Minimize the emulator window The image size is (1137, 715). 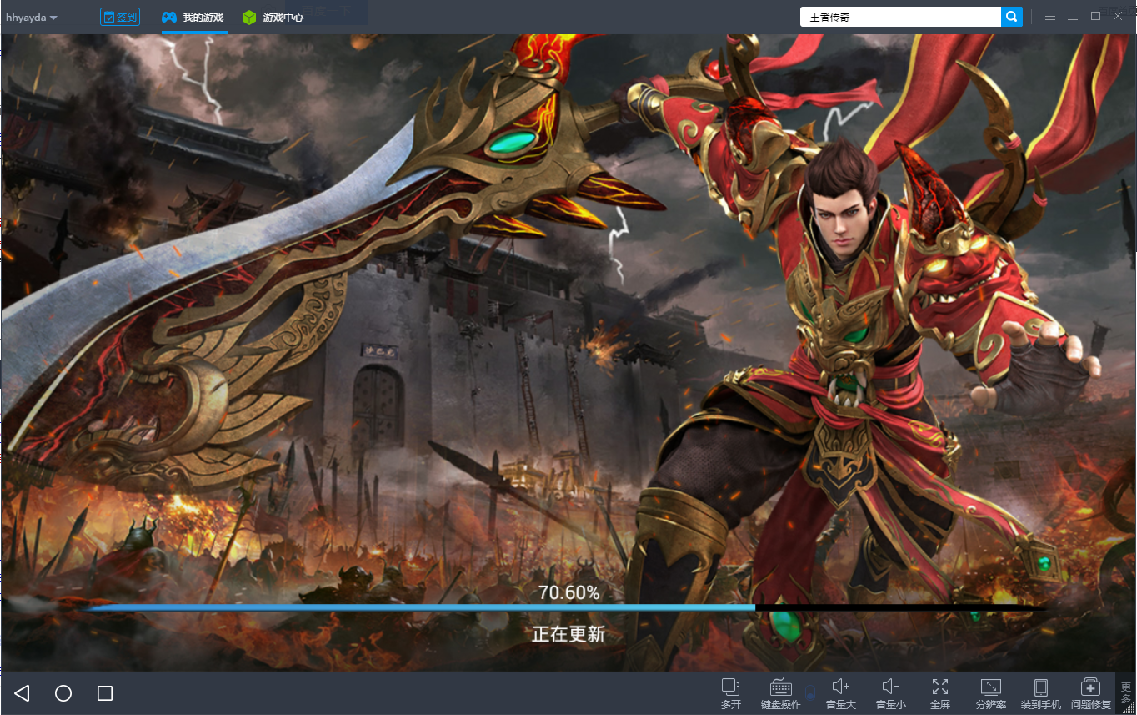point(1073,17)
